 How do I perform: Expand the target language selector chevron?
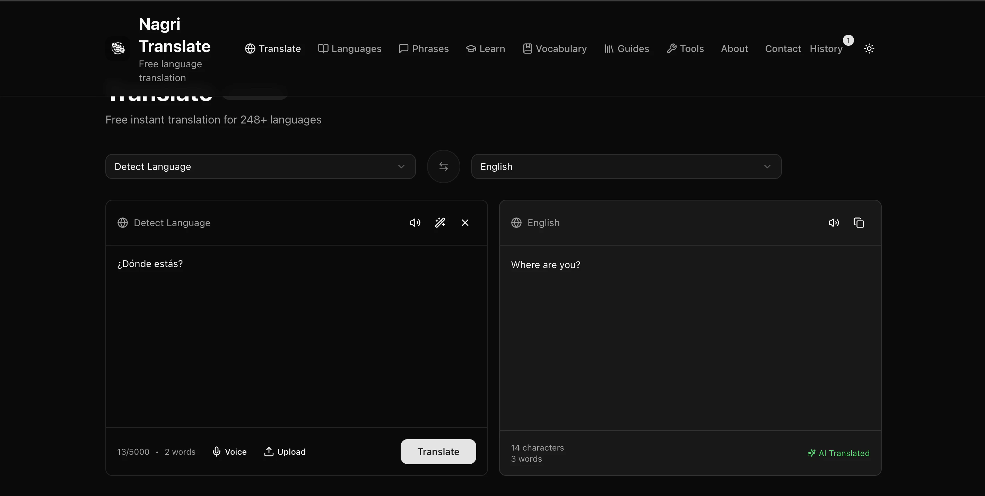767,166
